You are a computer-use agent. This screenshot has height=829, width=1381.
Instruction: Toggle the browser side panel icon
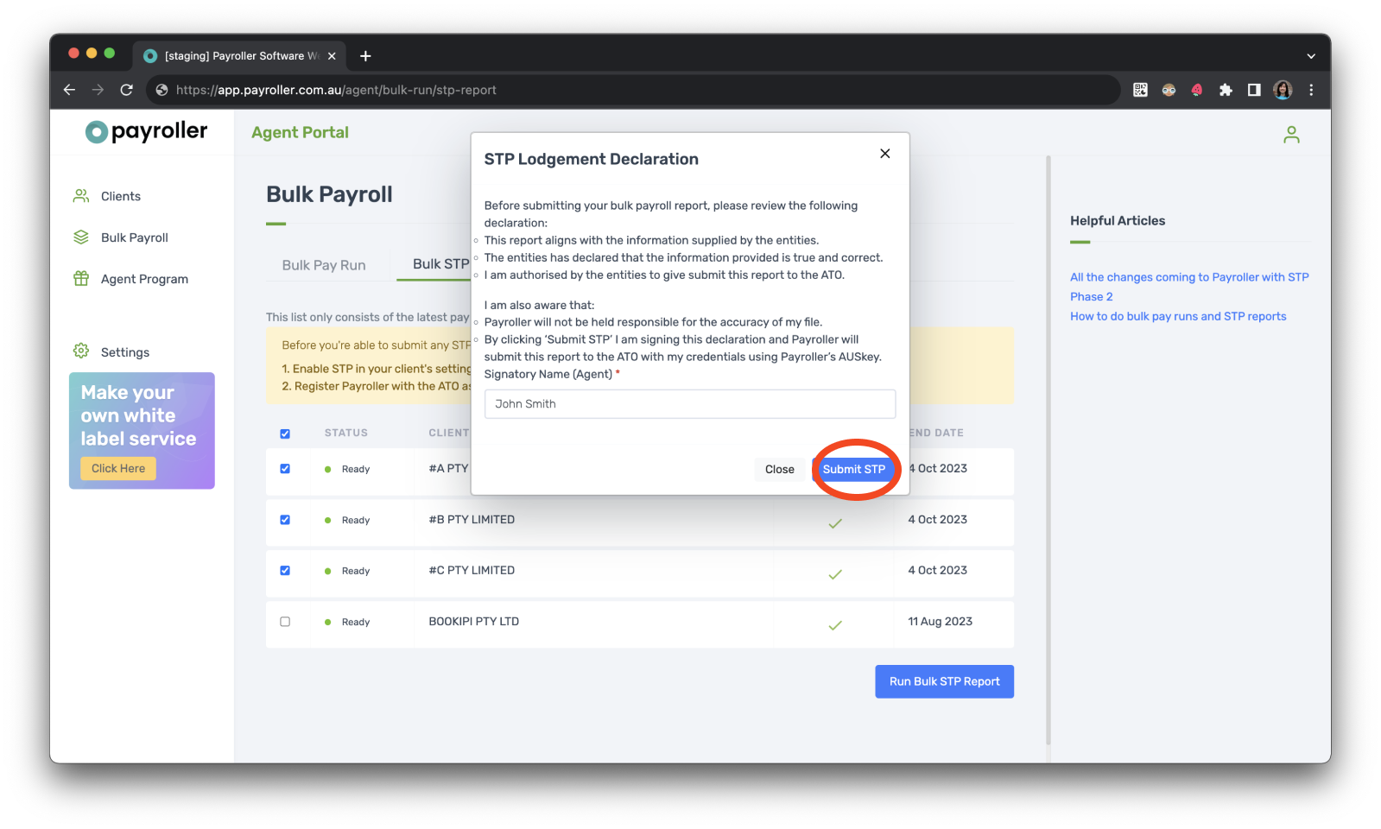click(1254, 90)
